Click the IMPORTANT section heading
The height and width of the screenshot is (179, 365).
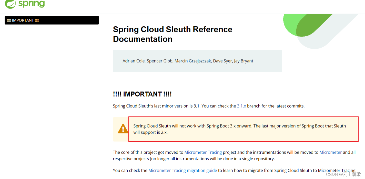142,94
